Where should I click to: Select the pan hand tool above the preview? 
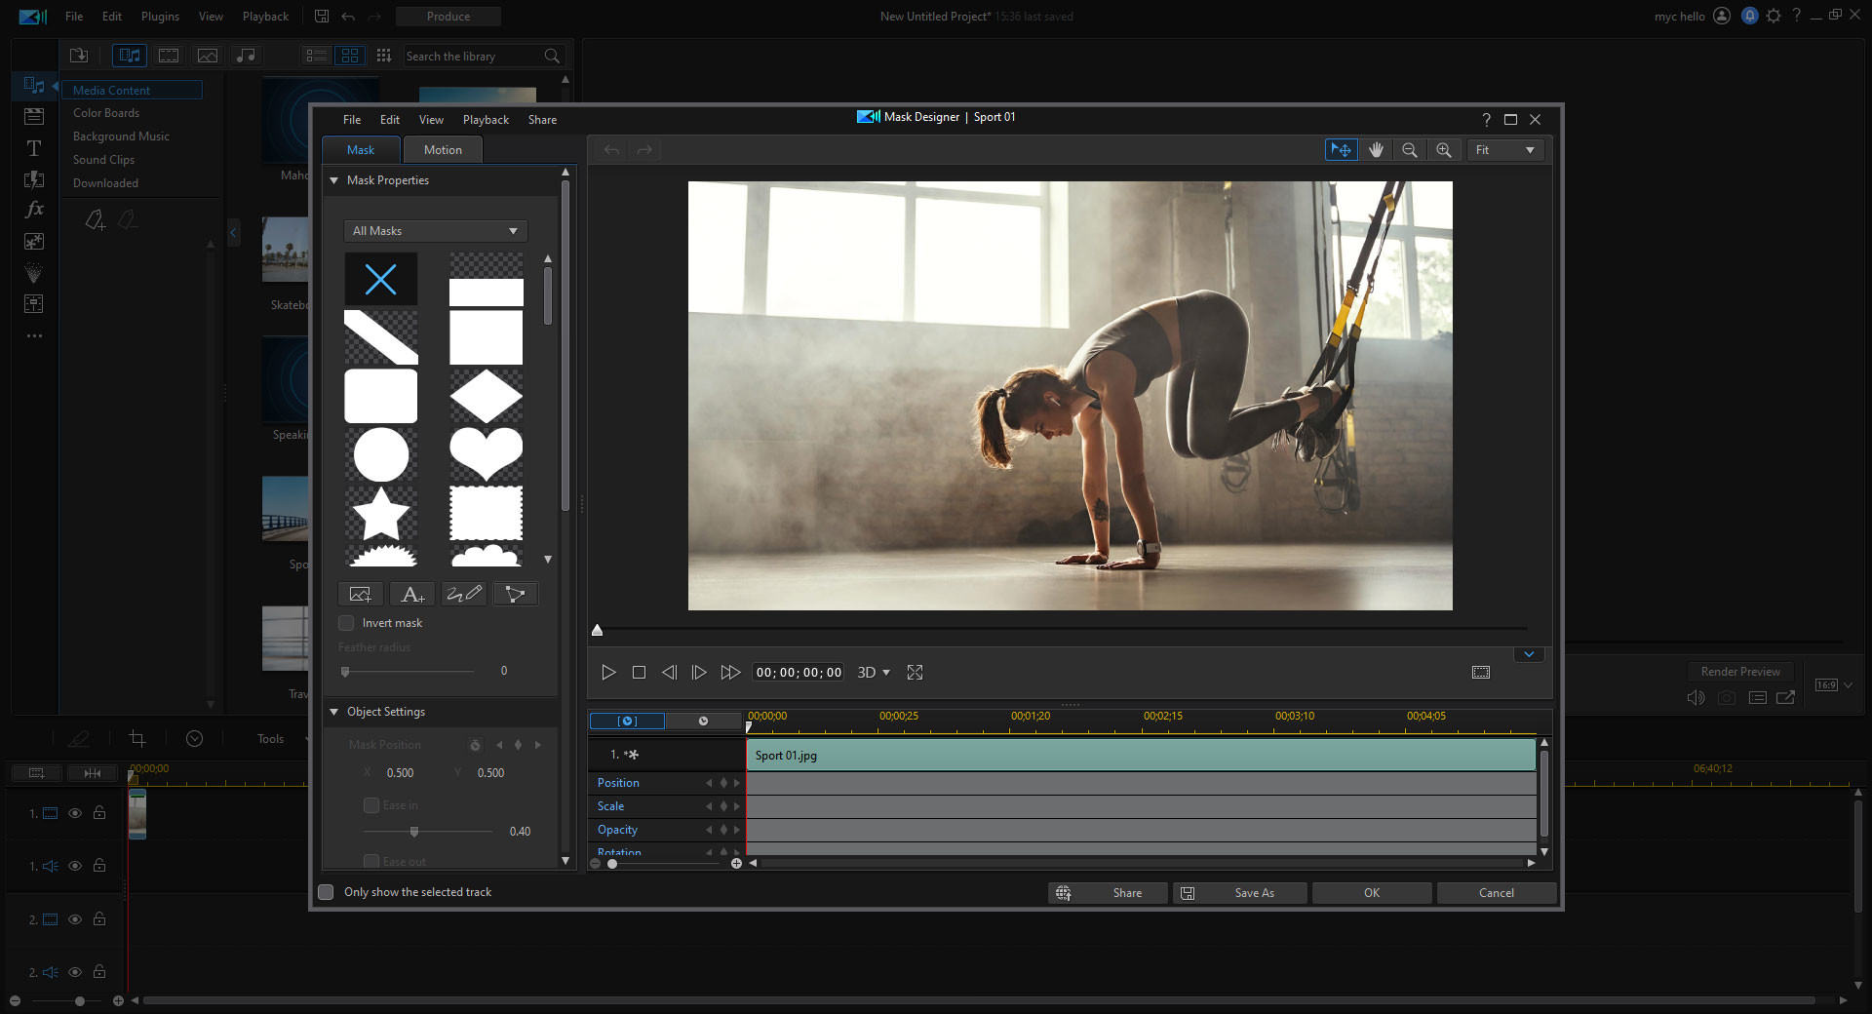(1376, 149)
